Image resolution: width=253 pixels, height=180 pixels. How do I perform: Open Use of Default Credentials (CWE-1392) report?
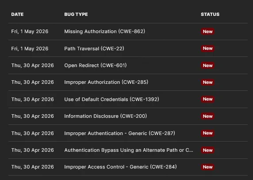coord(111,99)
